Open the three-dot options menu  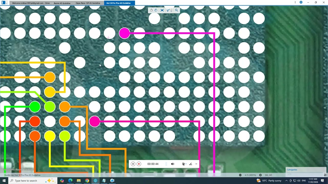click(295, 2)
